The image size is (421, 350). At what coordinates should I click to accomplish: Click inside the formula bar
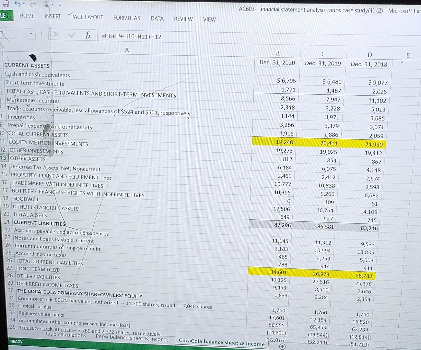tap(162, 37)
